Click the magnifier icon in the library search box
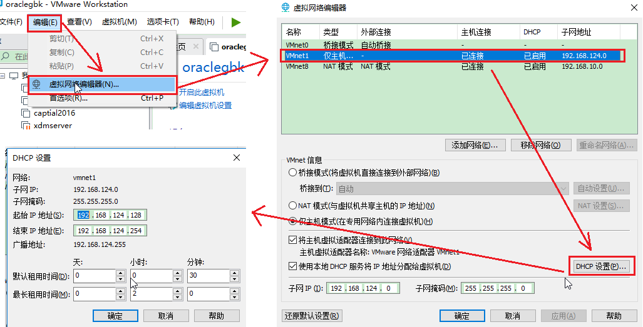Image resolution: width=643 pixels, height=327 pixels. point(6,56)
